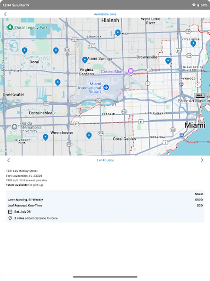Tap the $30 leaf removal price
The width and height of the screenshot is (210, 281).
click(x=200, y=205)
